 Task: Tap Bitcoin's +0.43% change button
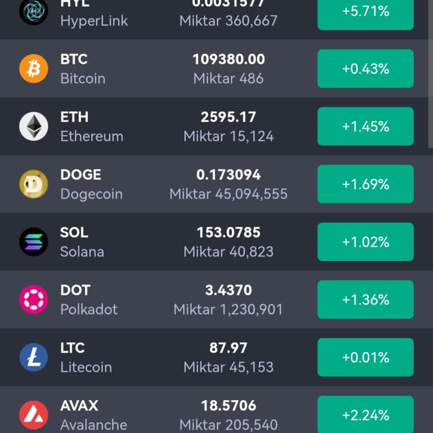365,69
